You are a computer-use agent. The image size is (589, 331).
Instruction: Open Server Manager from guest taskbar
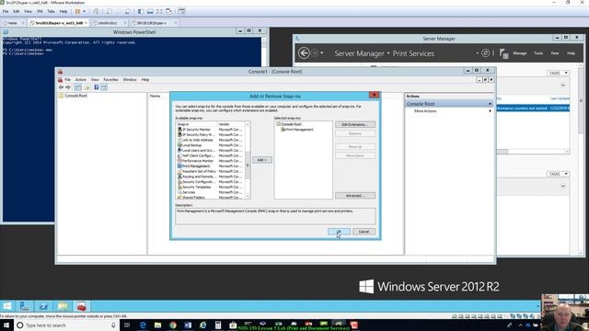(x=25, y=306)
